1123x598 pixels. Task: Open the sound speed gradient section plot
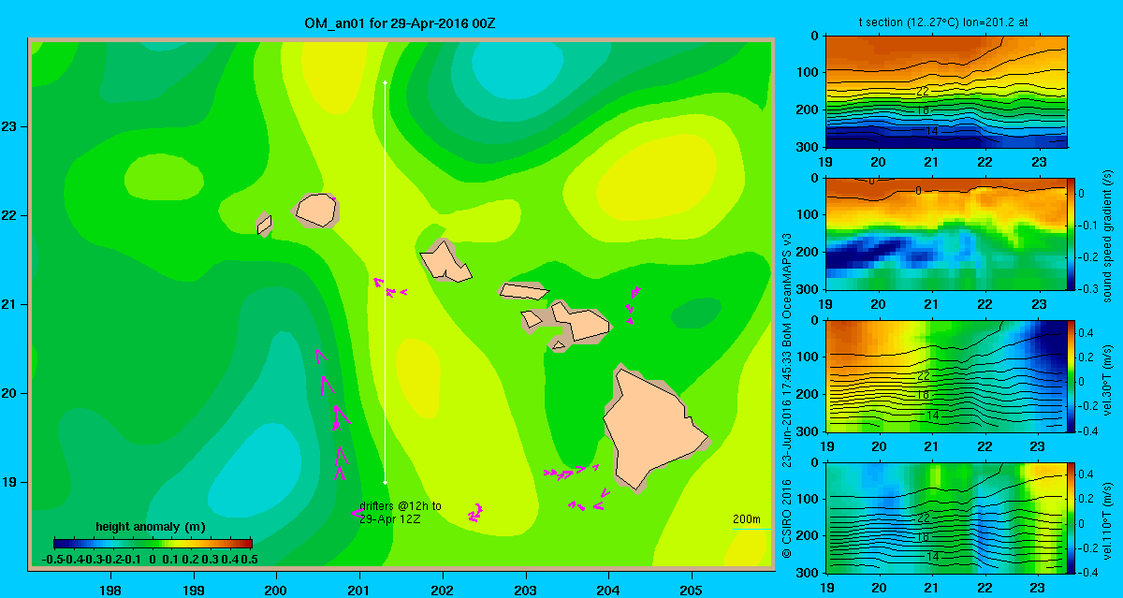946,232
